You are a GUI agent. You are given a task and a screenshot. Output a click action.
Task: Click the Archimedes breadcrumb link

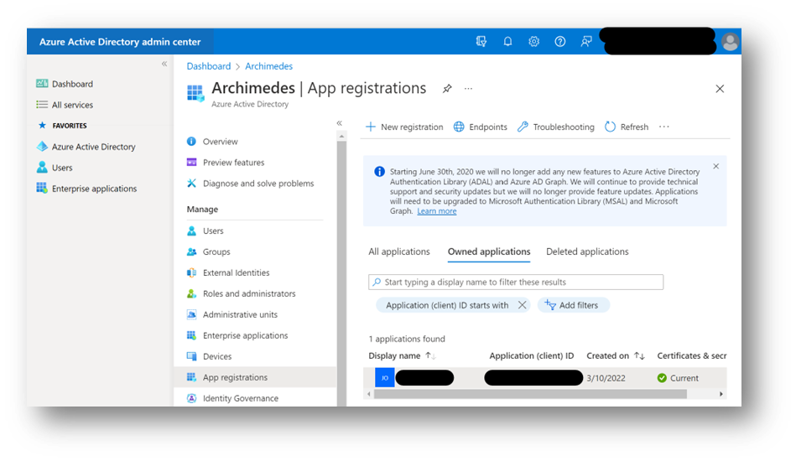click(268, 66)
